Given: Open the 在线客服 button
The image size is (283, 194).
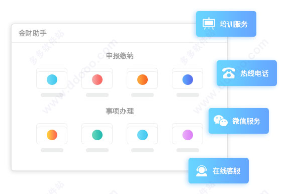Looking at the screenshot, I should (x=219, y=171).
